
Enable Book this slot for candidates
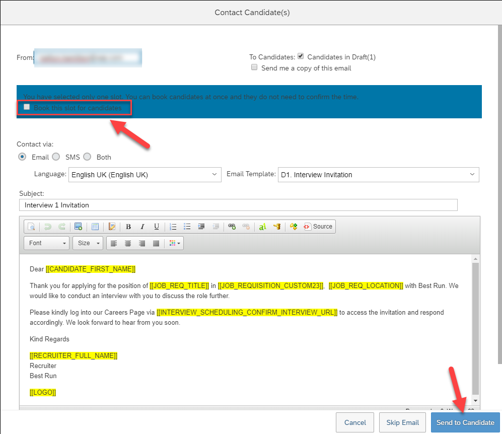point(27,107)
